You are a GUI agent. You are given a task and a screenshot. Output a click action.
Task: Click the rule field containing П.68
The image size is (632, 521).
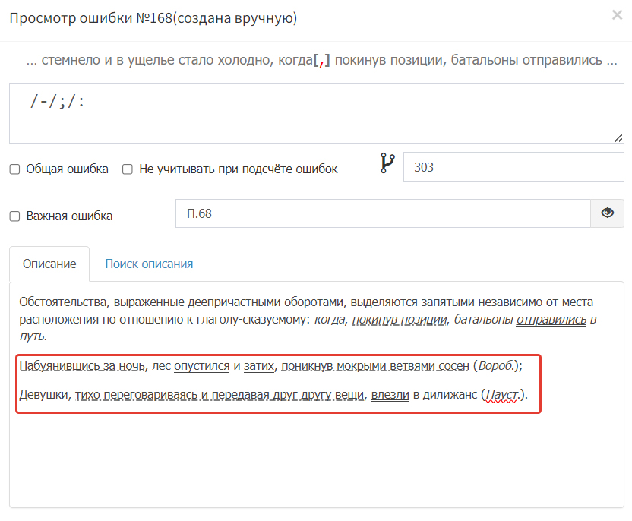(x=383, y=214)
